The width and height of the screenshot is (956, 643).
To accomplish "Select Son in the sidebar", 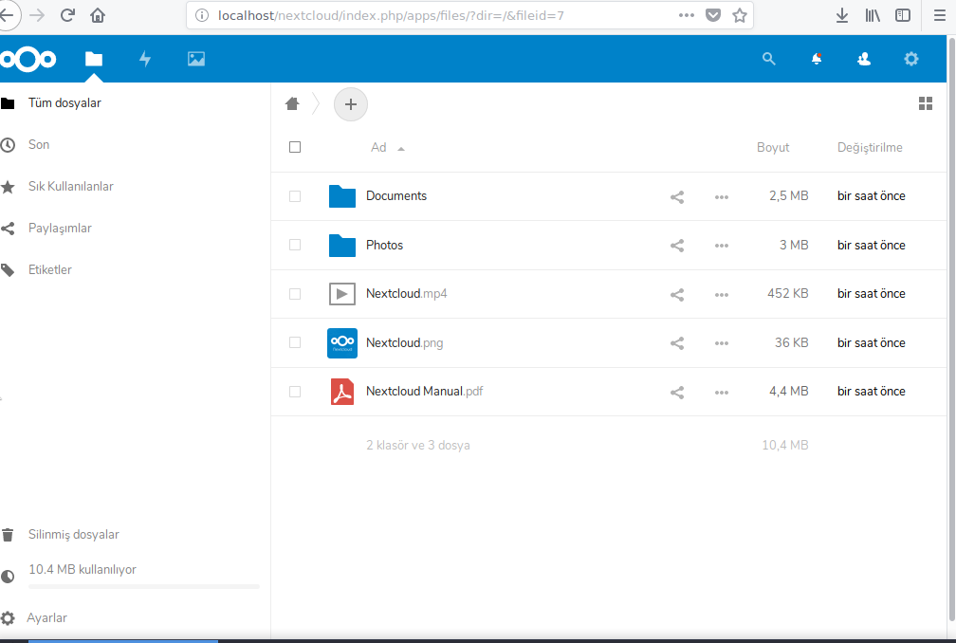I will 39,145.
